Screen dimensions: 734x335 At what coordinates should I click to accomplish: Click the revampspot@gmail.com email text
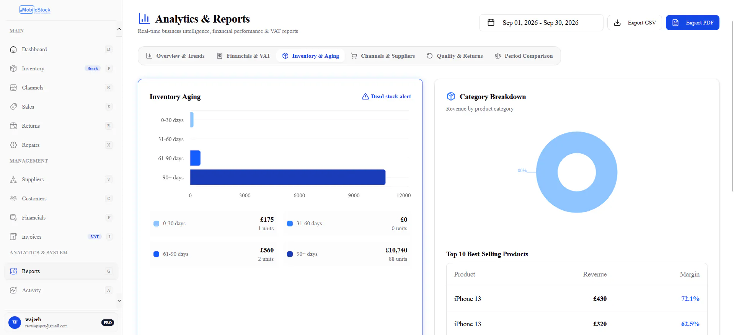[46, 326]
